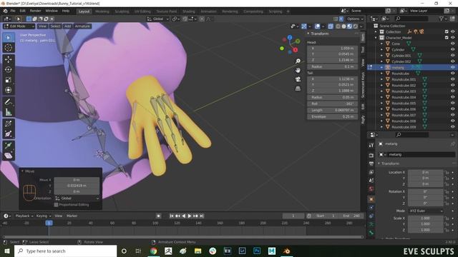This screenshot has width=458, height=257.
Task: Toggle visibility of Roundcube.007
Action: pyautogui.click(x=452, y=115)
